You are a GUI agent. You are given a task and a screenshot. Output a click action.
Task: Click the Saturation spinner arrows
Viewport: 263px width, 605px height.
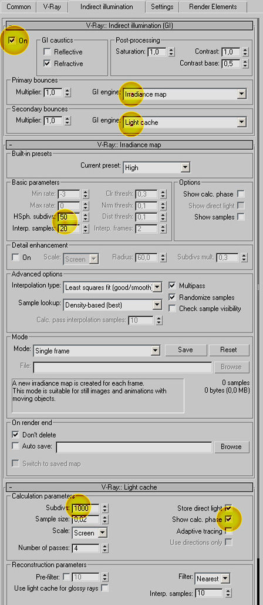171,52
